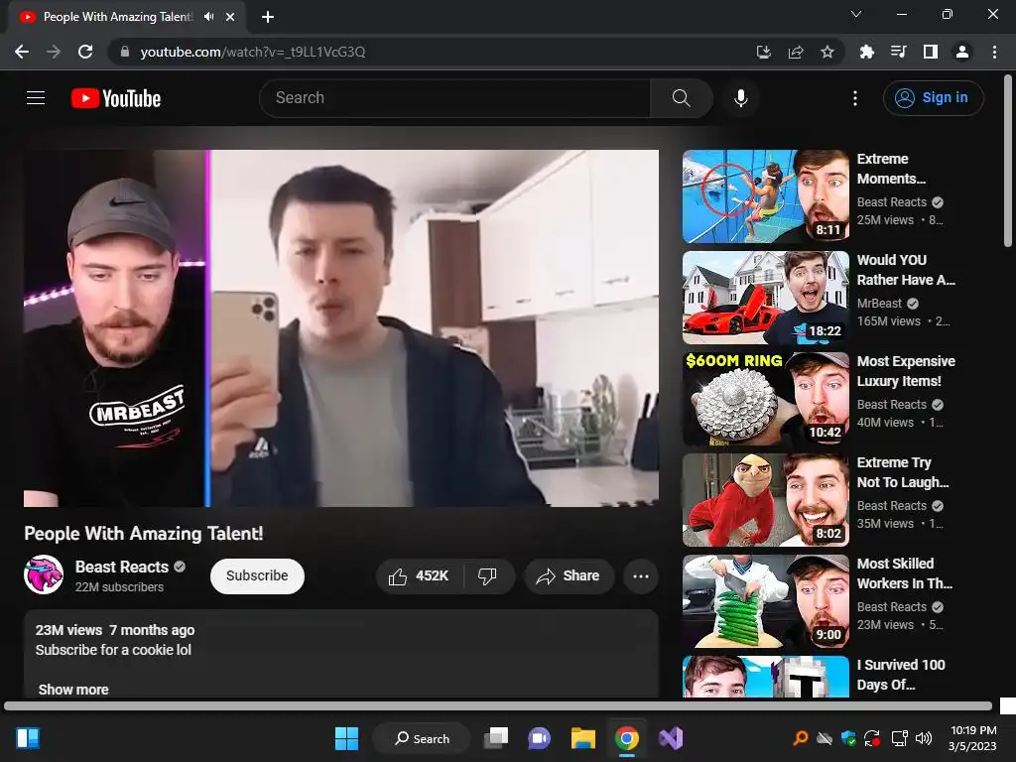Open I Survived 100 Days title
The width and height of the screenshot is (1016, 762).
901,675
